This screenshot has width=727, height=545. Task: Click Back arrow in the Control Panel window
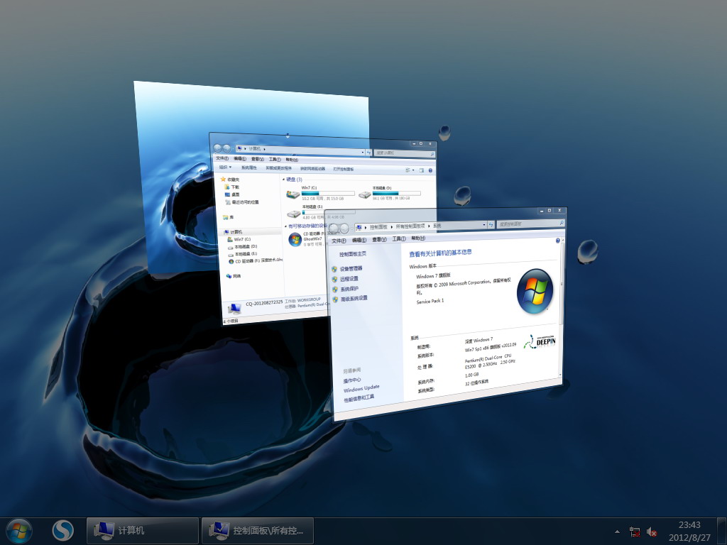(334, 229)
